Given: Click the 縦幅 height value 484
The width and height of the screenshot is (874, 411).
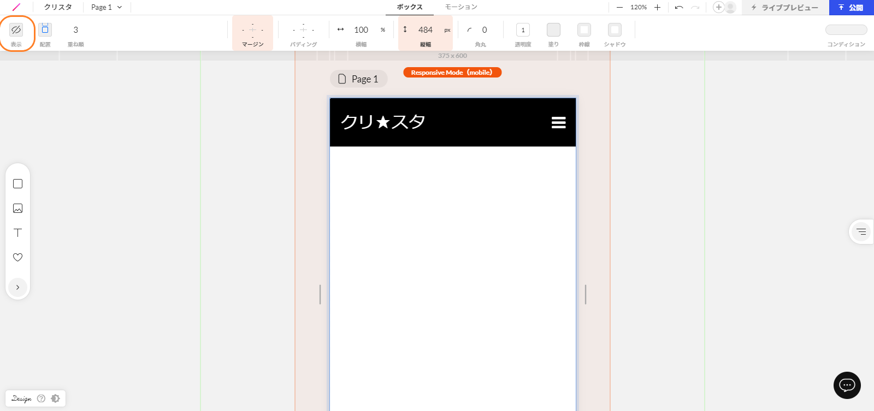Looking at the screenshot, I should tap(426, 30).
